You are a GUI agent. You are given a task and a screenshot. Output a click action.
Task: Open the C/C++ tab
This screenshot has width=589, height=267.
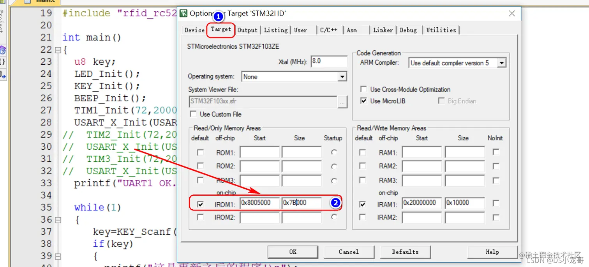point(329,30)
